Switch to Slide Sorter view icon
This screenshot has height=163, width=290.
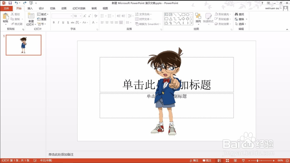pyautogui.click(x=227, y=161)
